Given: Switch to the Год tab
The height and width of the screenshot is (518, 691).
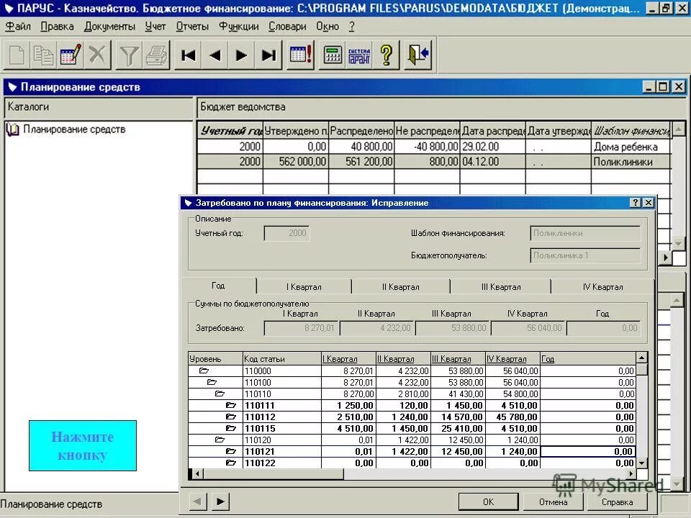Looking at the screenshot, I should click(219, 286).
